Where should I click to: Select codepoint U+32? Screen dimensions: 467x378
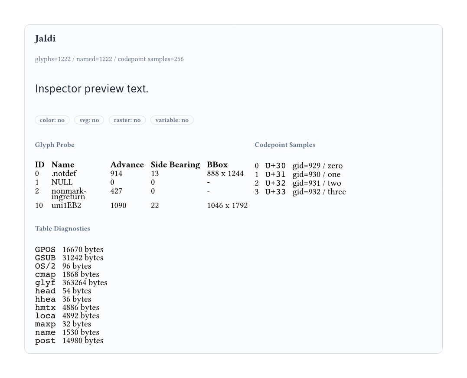coord(275,183)
